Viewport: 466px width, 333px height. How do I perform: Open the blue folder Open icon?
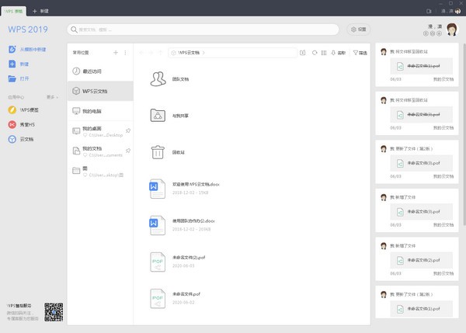coord(12,78)
